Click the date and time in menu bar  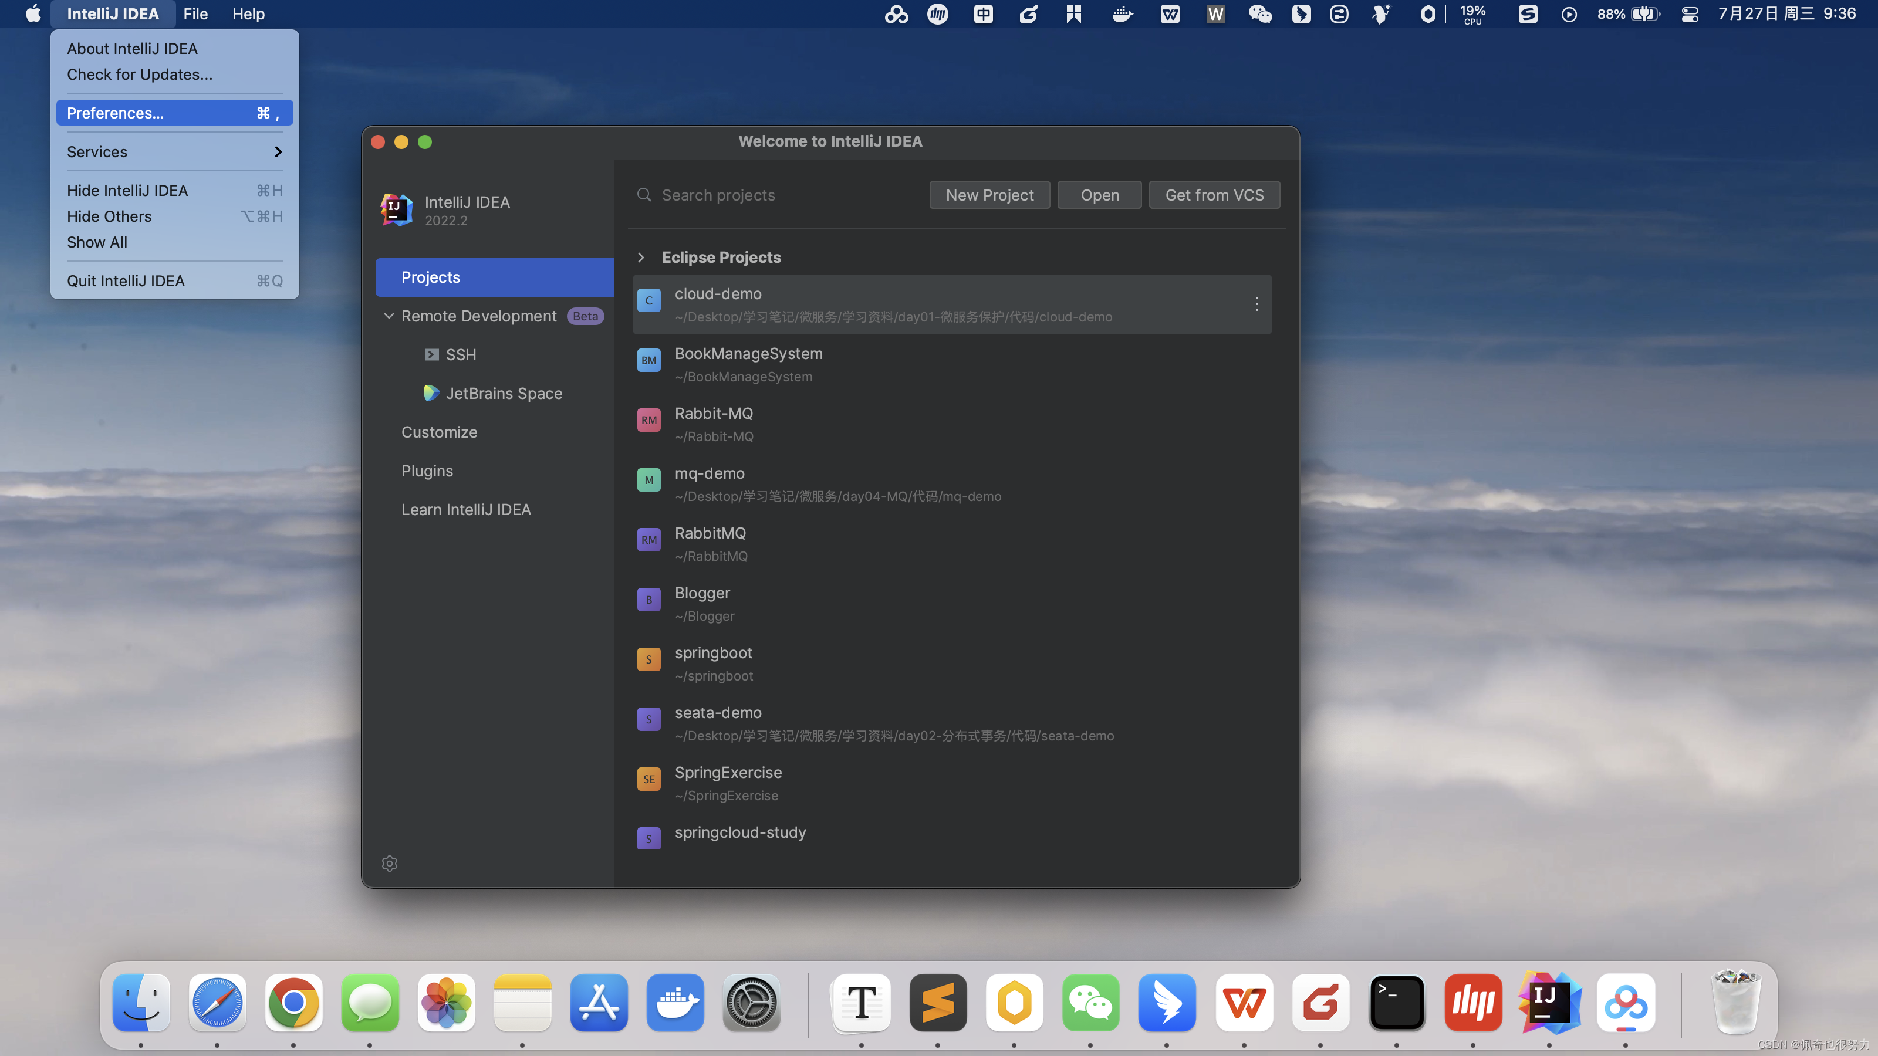pos(1787,14)
